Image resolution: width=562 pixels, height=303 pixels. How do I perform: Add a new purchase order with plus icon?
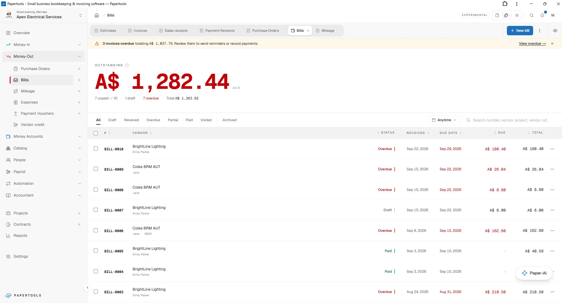click(79, 69)
